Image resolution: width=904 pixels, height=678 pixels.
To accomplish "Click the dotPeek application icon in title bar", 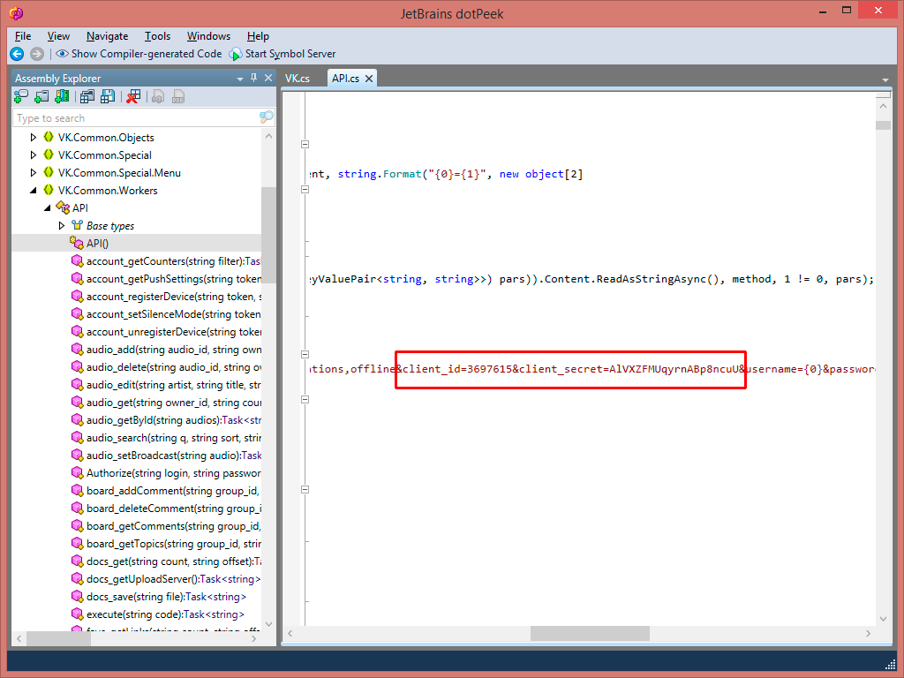I will point(17,13).
